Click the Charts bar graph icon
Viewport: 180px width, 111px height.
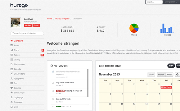[x=11, y=50]
